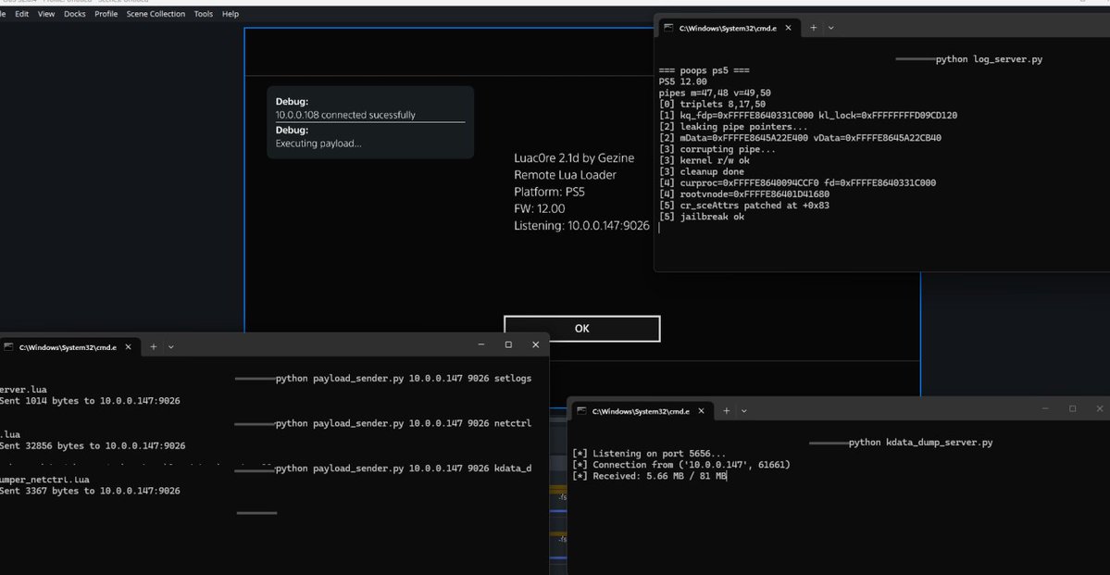Screen dimensions: 1110x575
Task: Close the kdata_dump_server cmd tab
Action: (x=702, y=411)
